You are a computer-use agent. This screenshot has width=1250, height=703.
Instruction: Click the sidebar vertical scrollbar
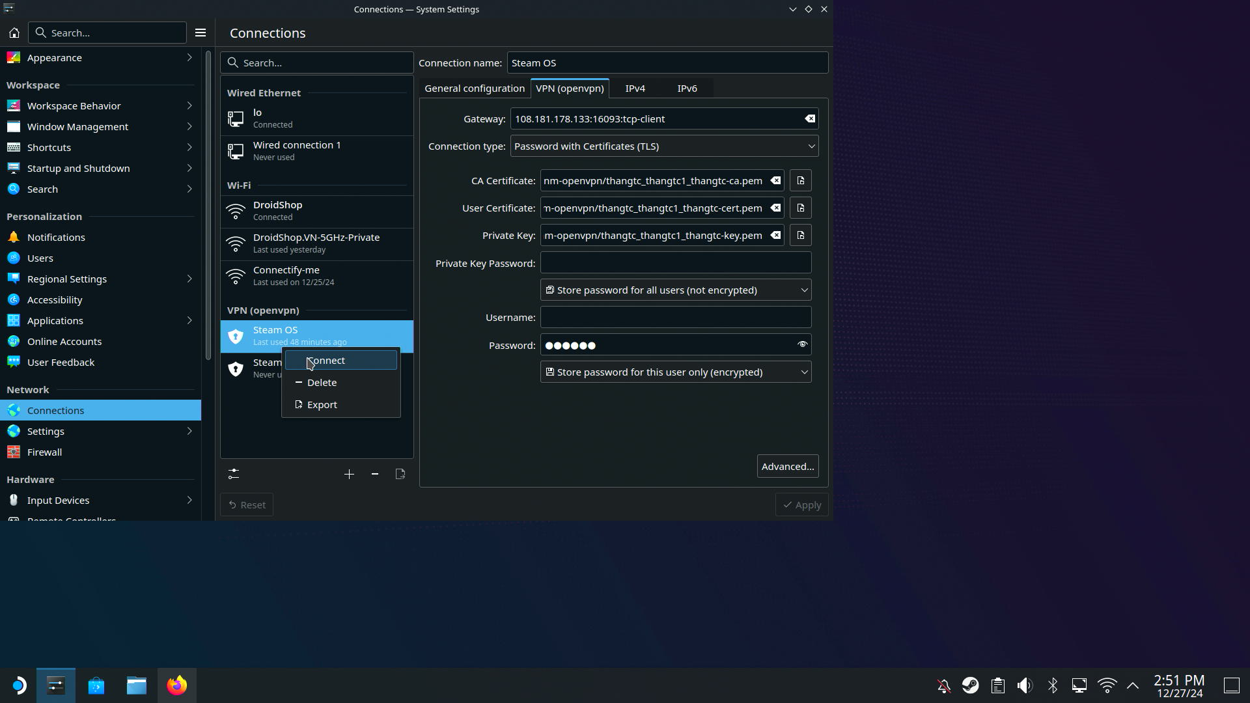pos(208,205)
